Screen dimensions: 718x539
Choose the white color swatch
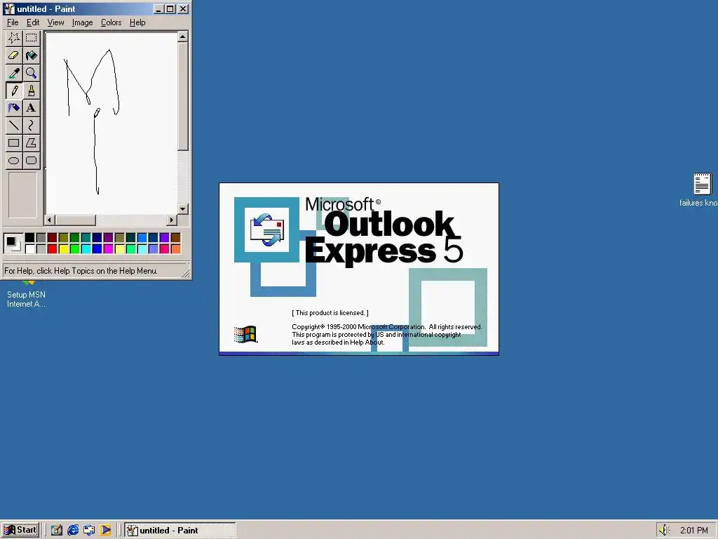[29, 249]
